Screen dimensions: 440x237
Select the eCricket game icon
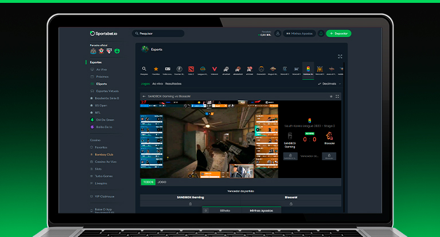tap(250, 70)
